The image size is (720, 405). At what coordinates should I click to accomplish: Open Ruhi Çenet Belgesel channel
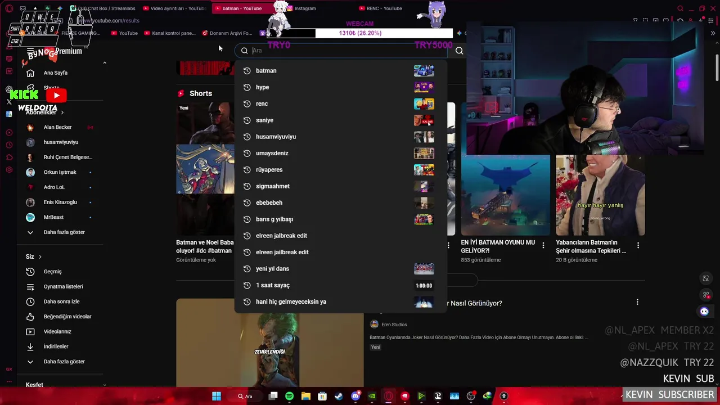click(x=61, y=157)
